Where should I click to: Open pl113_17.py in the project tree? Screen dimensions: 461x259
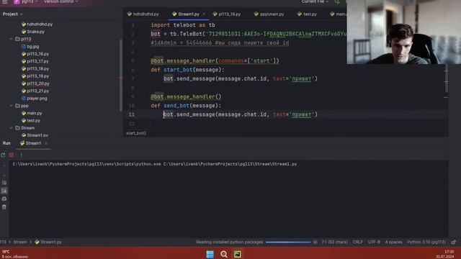pyautogui.click(x=35, y=61)
